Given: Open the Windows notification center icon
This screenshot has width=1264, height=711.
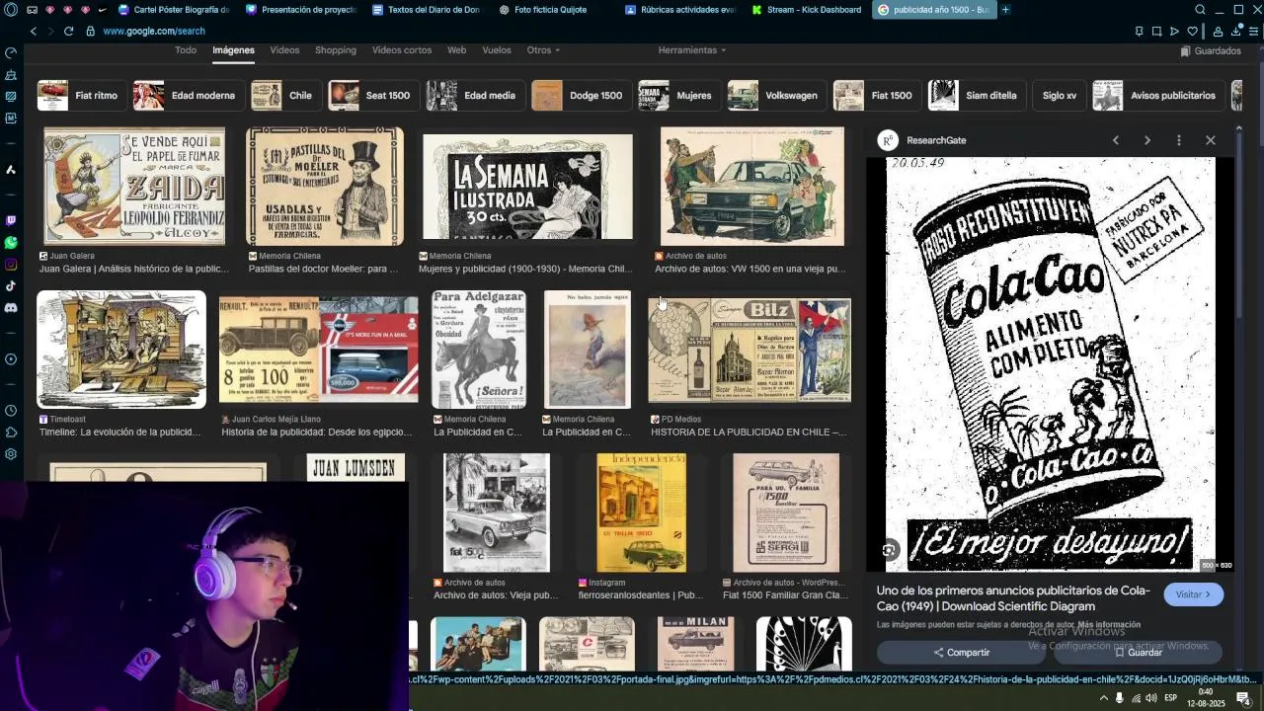Looking at the screenshot, I should (x=1244, y=698).
